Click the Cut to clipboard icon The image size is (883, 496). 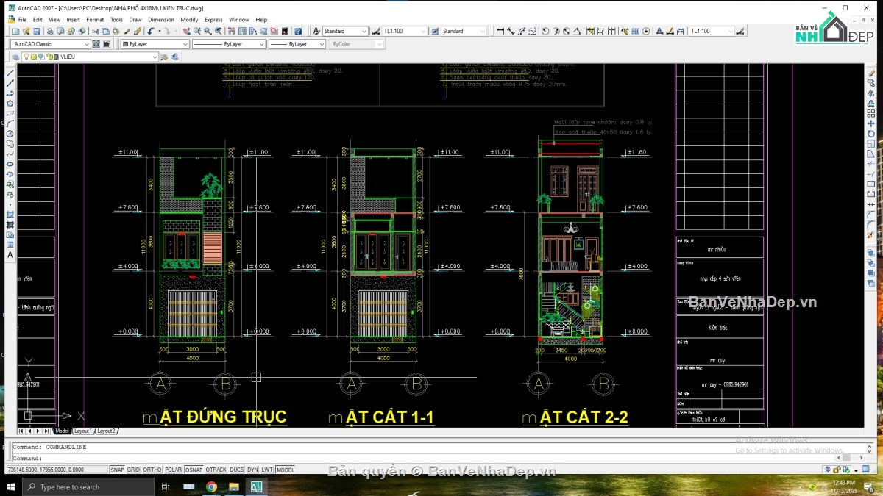[95, 31]
